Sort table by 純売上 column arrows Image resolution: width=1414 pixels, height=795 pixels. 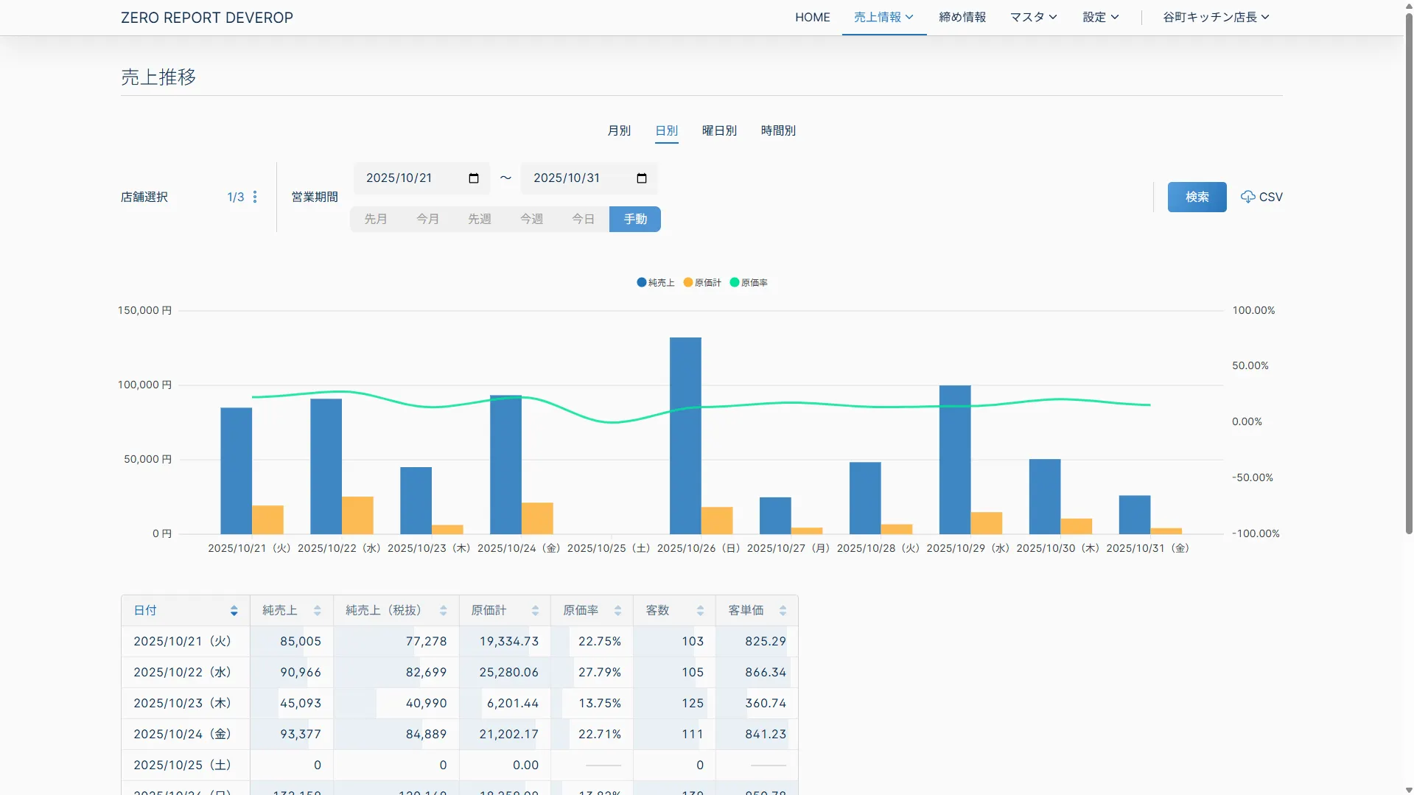point(317,611)
